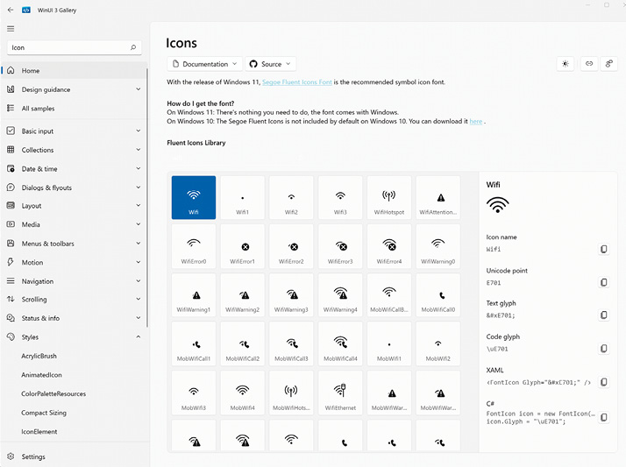Click the search magnifier icon
The image size is (626, 467).
click(x=133, y=47)
